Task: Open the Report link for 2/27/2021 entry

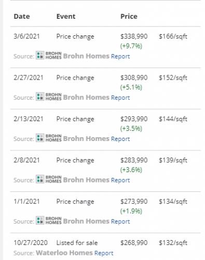Action: tap(120, 98)
